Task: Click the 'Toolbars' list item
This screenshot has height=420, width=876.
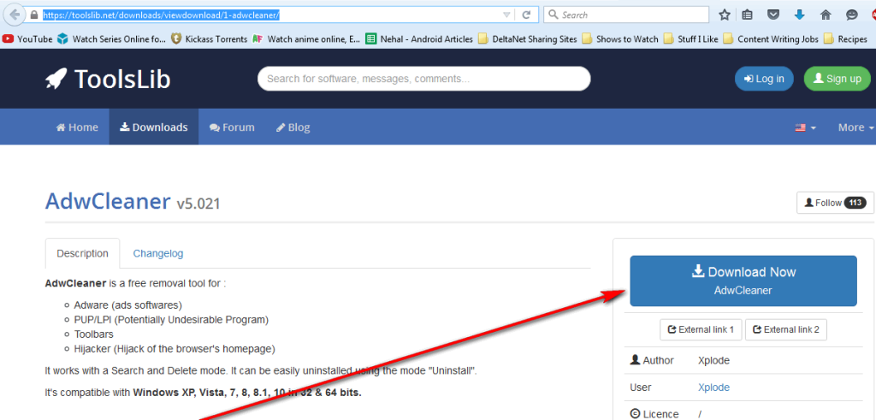Action: [94, 334]
